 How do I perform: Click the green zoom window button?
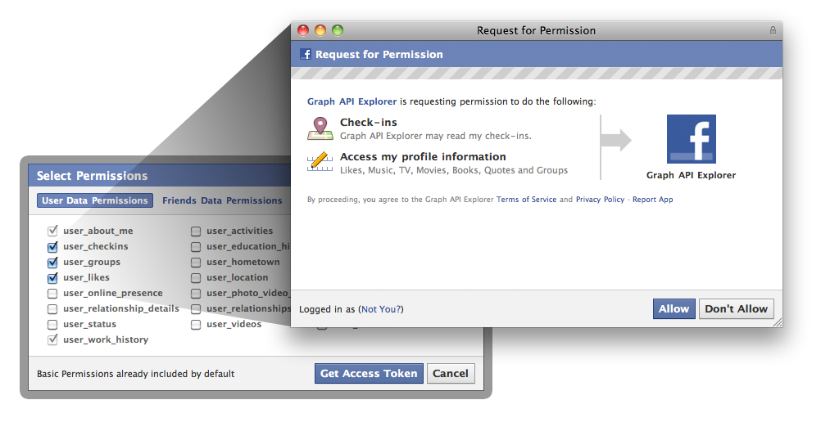click(x=338, y=30)
